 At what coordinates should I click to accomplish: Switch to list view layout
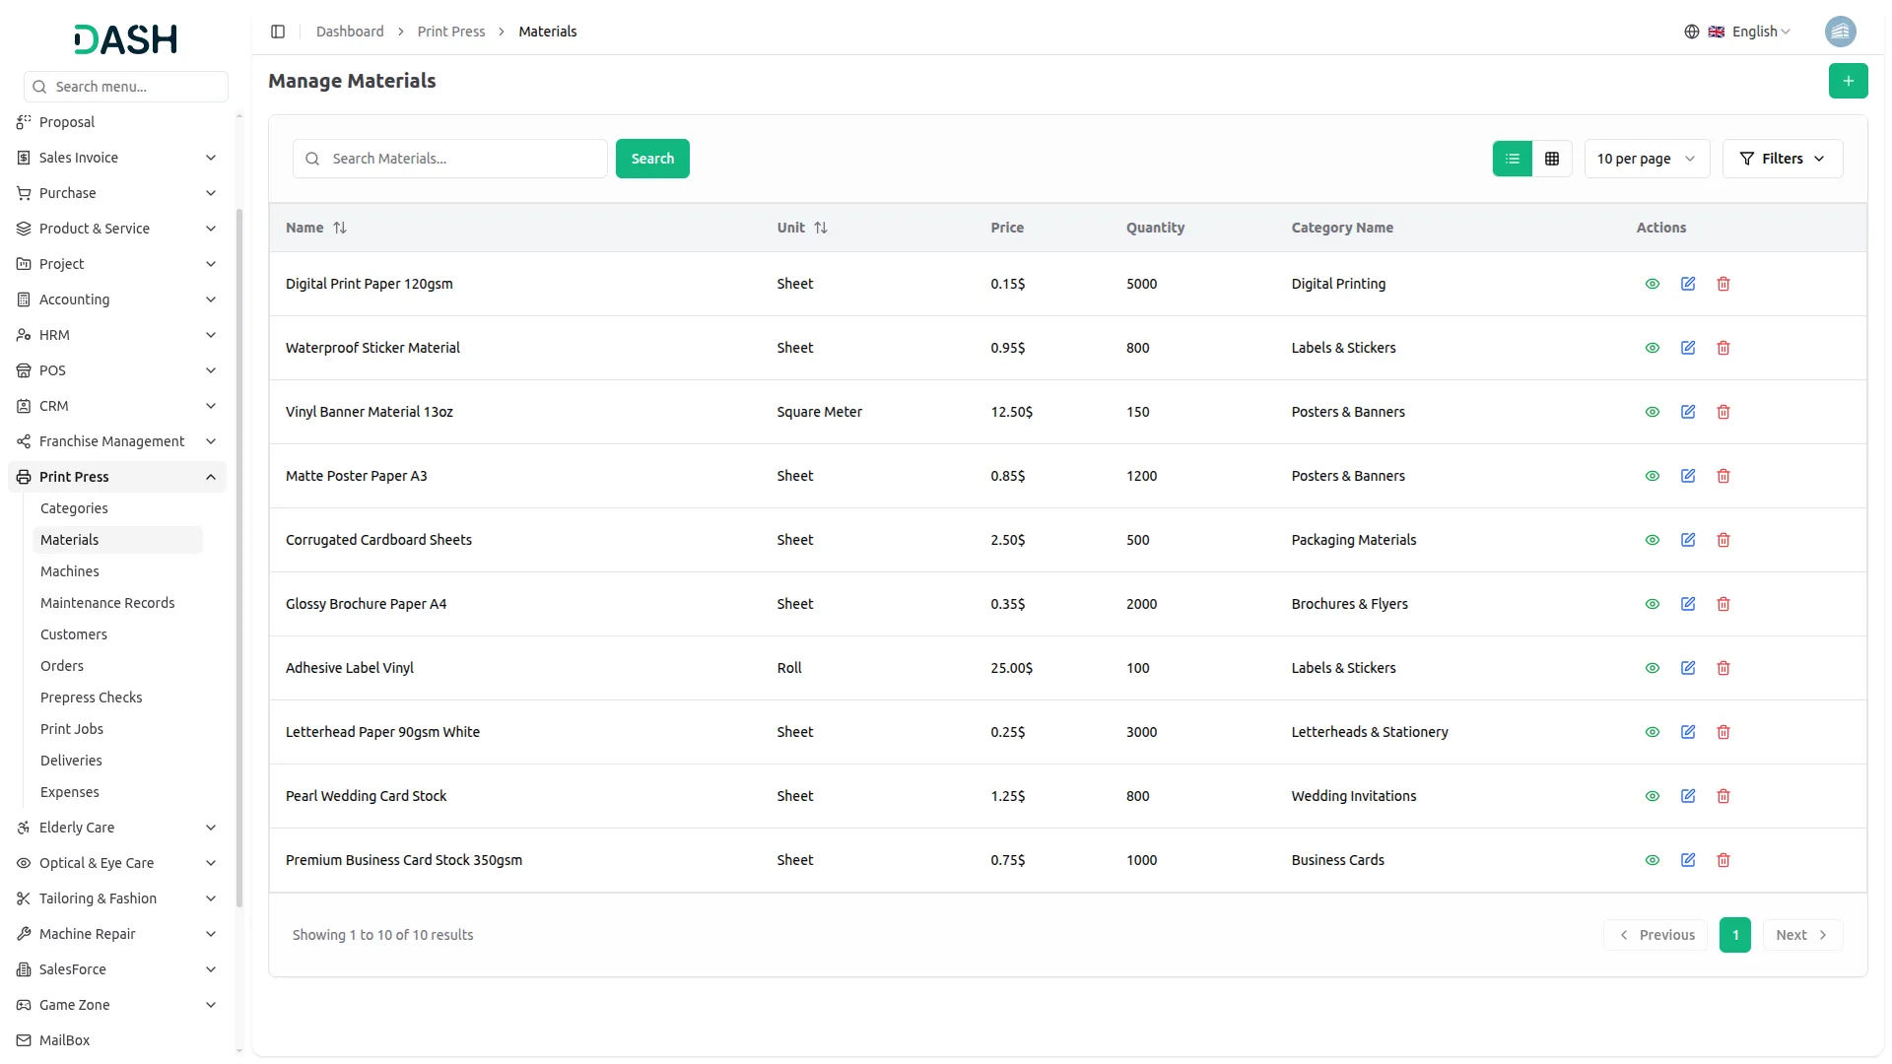pyautogui.click(x=1512, y=159)
